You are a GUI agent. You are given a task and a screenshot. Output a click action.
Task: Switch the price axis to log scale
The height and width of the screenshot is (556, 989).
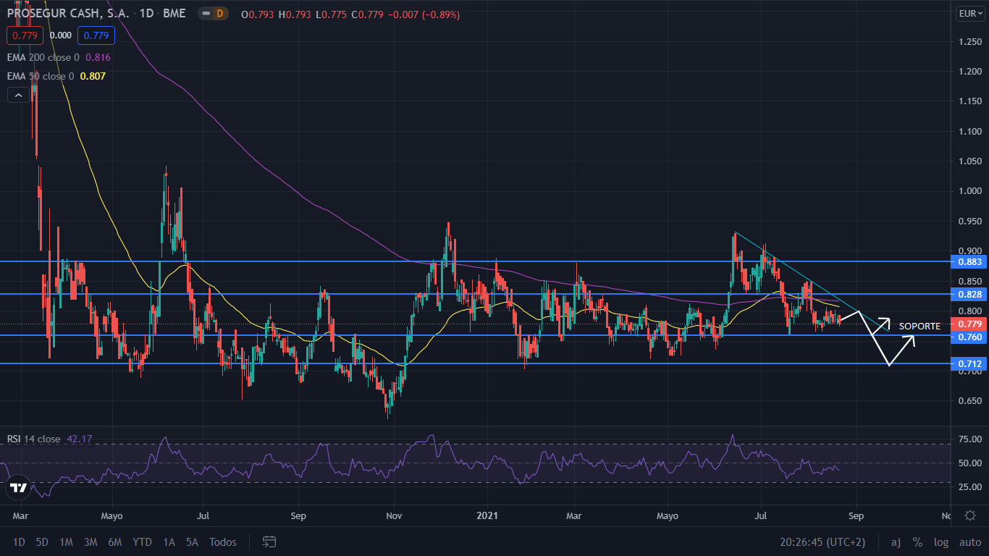(x=941, y=542)
